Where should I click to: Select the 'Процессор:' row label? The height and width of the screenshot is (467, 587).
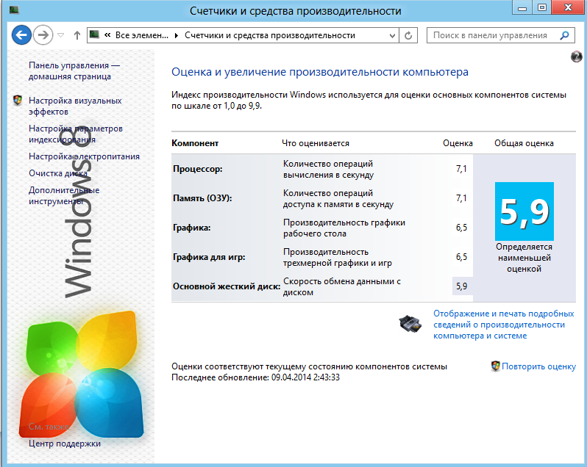pyautogui.click(x=198, y=169)
